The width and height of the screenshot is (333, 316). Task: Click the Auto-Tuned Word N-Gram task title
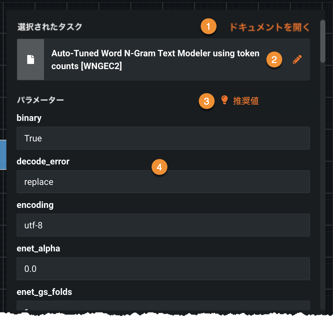(155, 59)
